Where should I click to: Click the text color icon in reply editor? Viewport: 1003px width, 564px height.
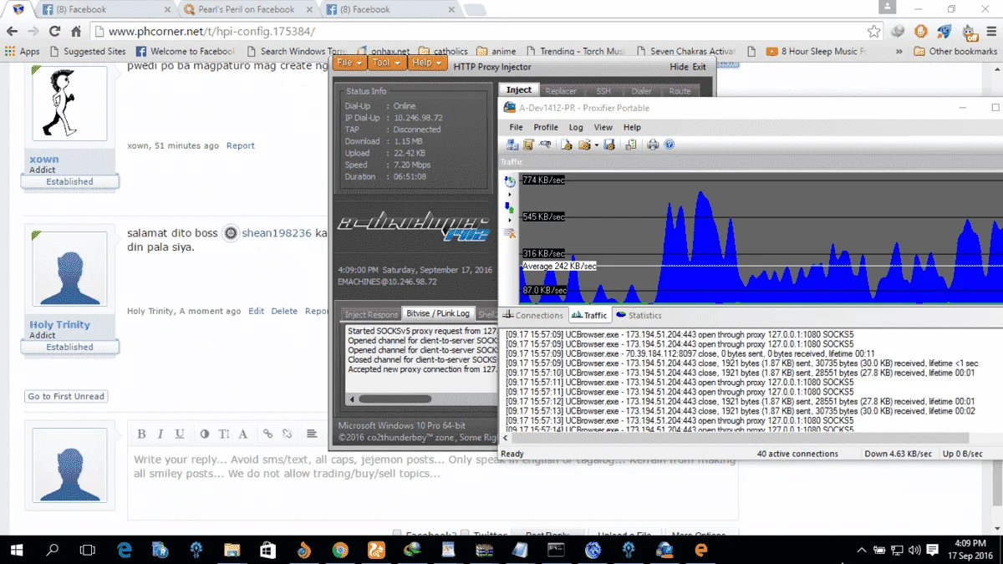click(205, 434)
